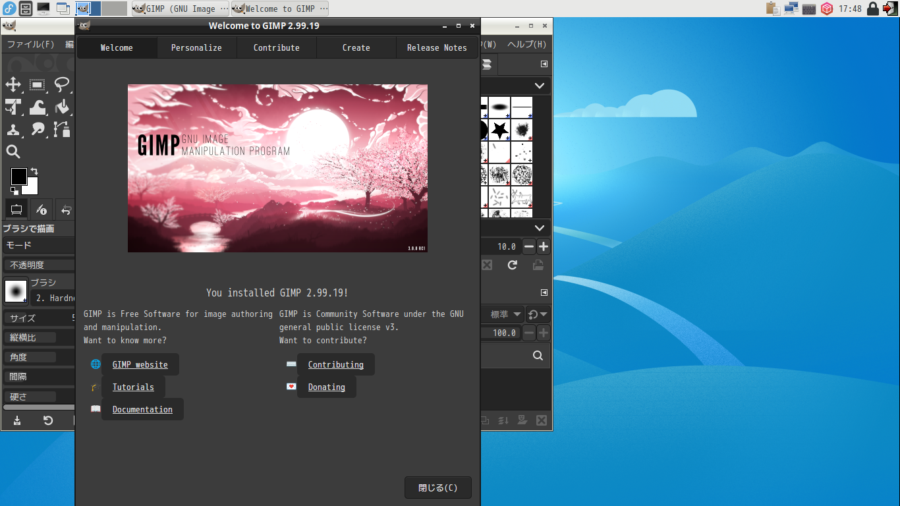This screenshot has width=900, height=506.
Task: Click the layers stack tab icon in right dock
Action: (x=487, y=64)
